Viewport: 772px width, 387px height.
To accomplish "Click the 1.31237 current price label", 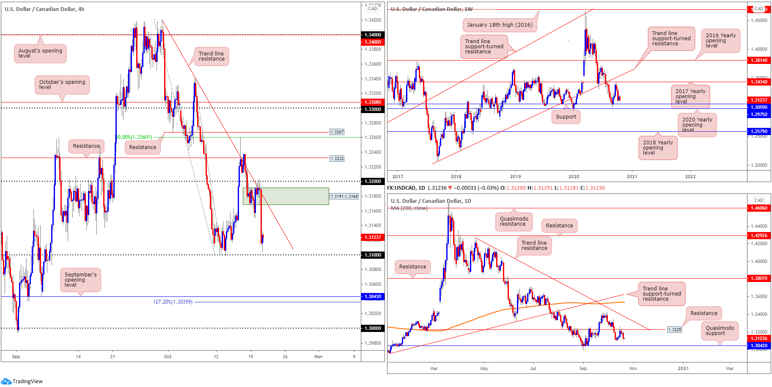I will click(373, 237).
